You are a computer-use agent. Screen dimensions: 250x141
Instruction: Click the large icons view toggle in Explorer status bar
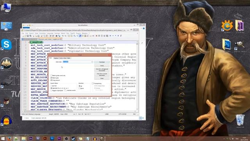coord(143,118)
